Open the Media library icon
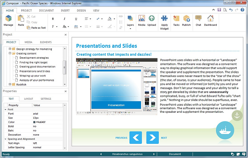The image size is (248, 158). (x=141, y=18)
